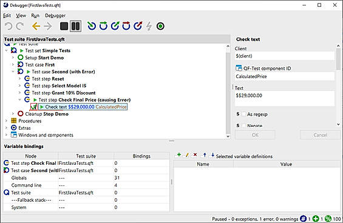The width and height of the screenshot is (343, 223).
Task: Open the Edit menu
Action: click(7, 16)
